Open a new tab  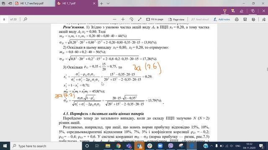click(x=101, y=3)
